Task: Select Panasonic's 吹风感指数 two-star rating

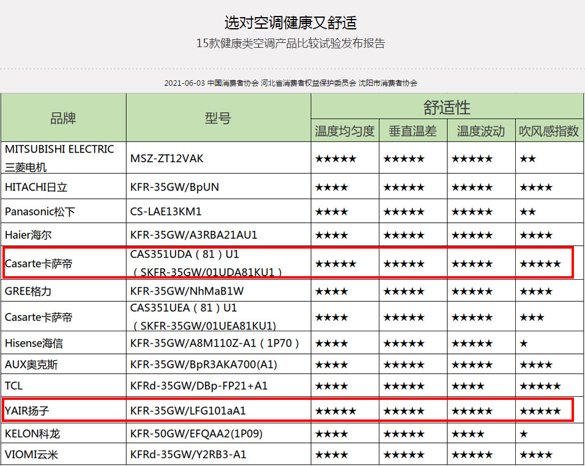Action: [x=528, y=212]
